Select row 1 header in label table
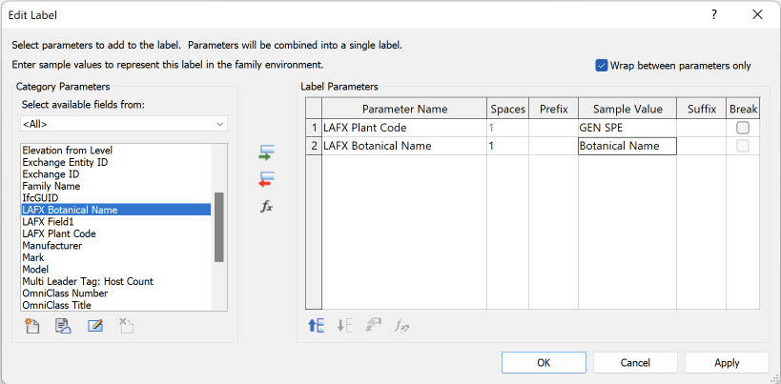This screenshot has height=384, width=781. point(314,128)
